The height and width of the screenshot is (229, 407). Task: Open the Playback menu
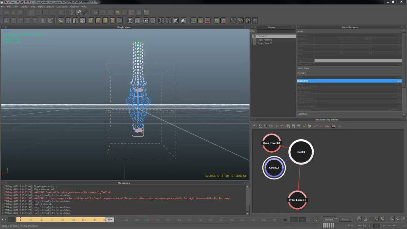[74, 7]
